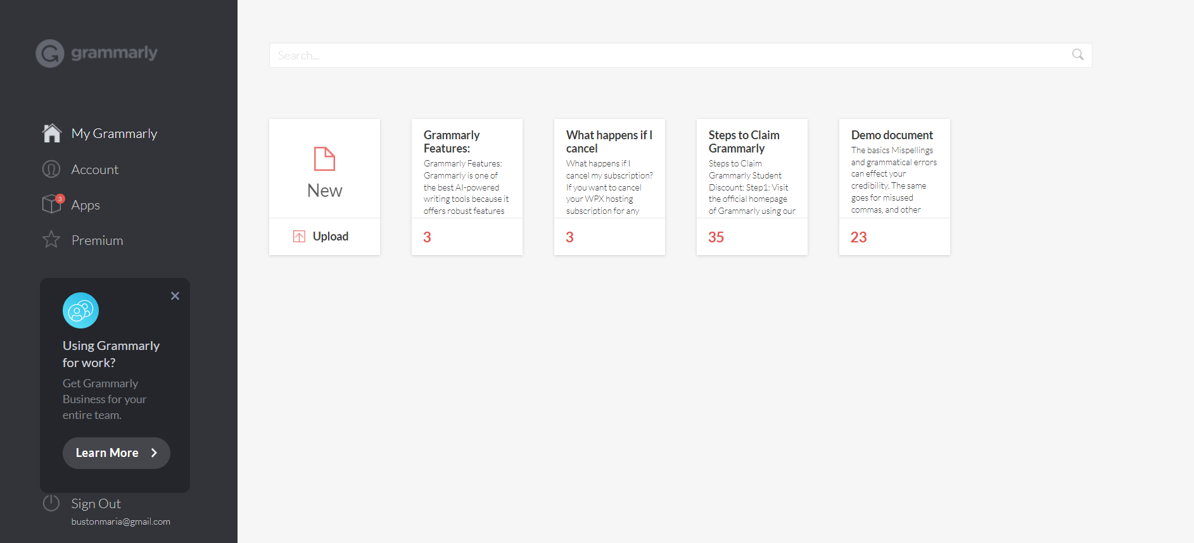Click the Account profile icon
The height and width of the screenshot is (543, 1194).
coord(51,170)
